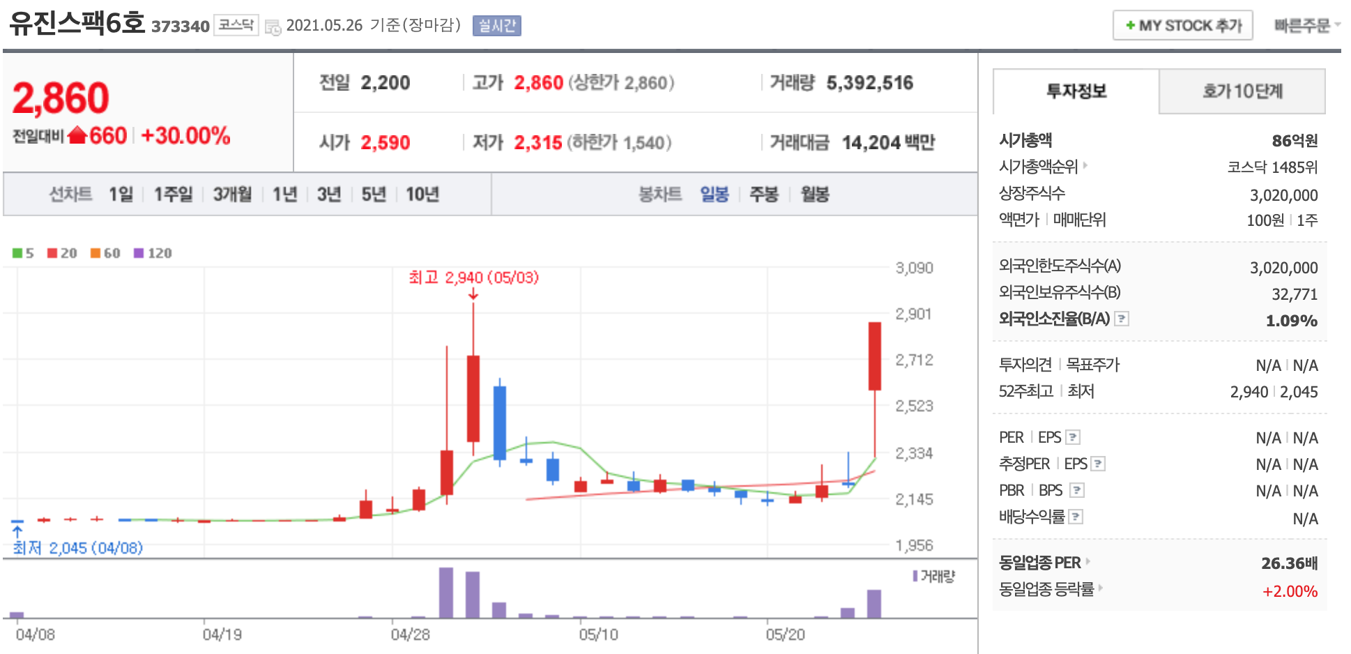
Task: Select the 1주일 line chart period
Action: pos(173,194)
